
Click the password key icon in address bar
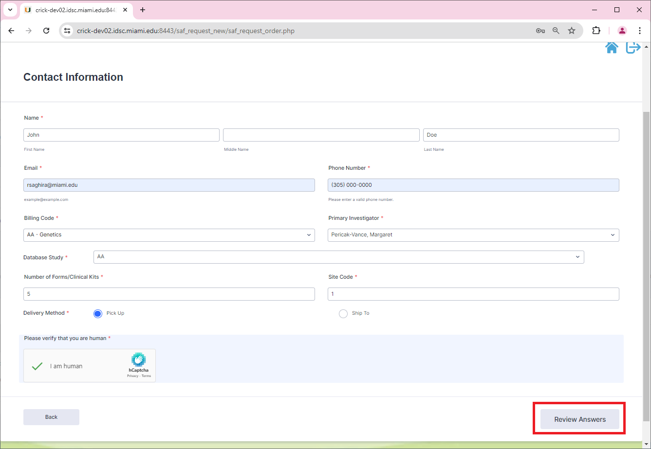[x=540, y=31]
